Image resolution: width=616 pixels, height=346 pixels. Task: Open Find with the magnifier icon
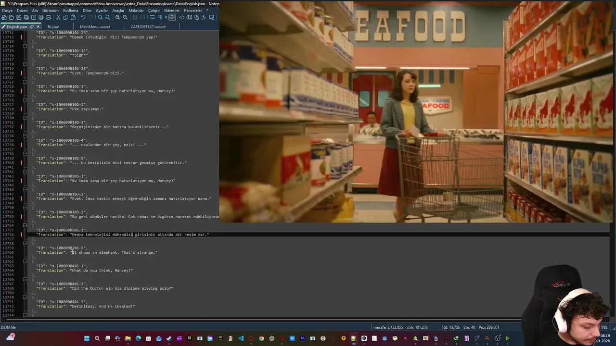(100, 17)
